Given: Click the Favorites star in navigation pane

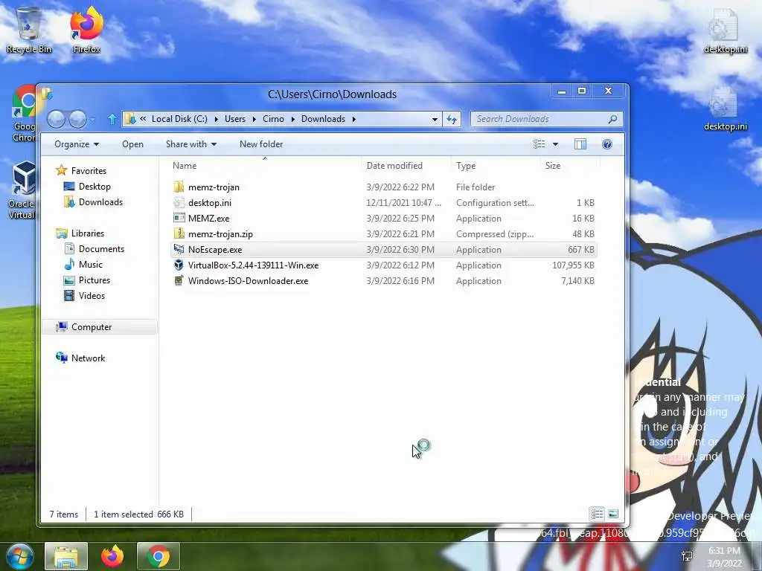Looking at the screenshot, I should tap(61, 170).
